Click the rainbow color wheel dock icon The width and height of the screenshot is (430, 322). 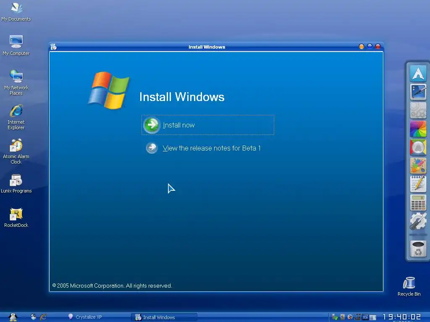pyautogui.click(x=418, y=129)
